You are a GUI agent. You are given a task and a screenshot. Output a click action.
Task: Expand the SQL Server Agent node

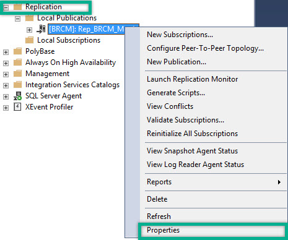click(6, 96)
